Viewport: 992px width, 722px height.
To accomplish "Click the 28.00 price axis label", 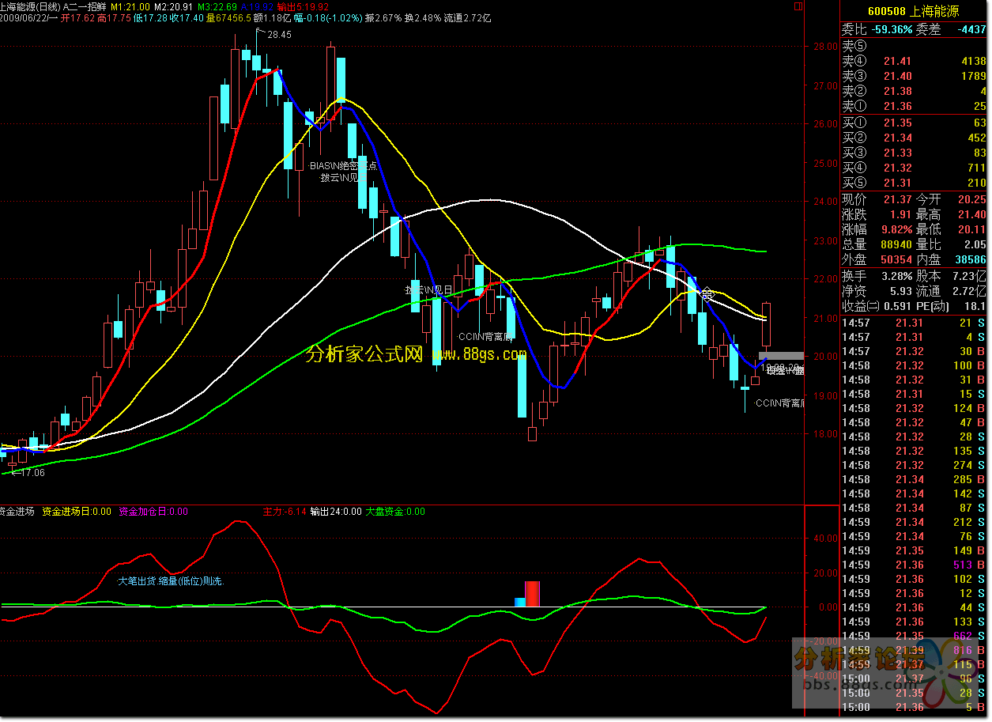I will 826,46.
